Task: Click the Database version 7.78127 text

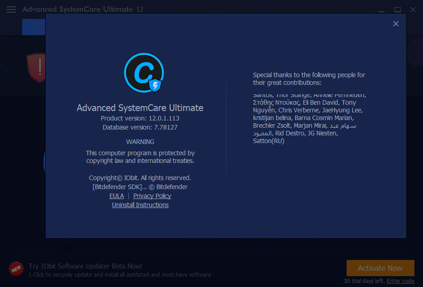Action: tap(140, 127)
